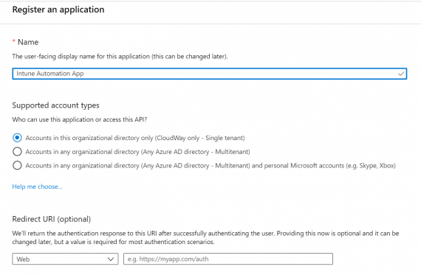421x275 pixels.
Task: Click the Redirect URI input field
Action: (228, 259)
